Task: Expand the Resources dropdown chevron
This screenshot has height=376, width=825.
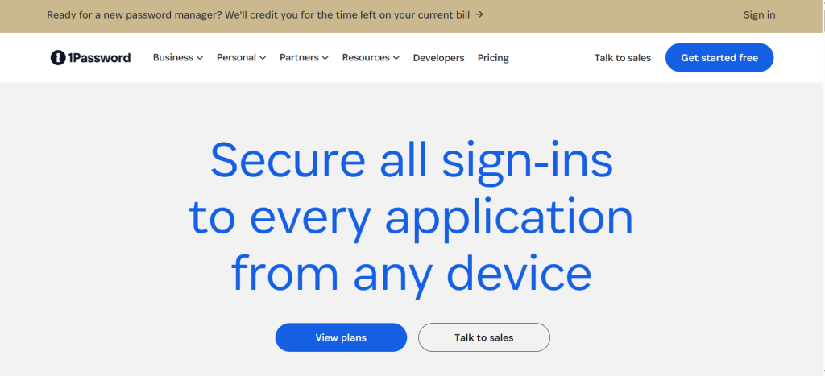Action: [x=396, y=58]
